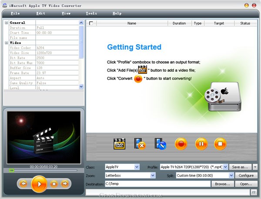
Task: Click the preview playback seek slider
Action: (x=43, y=170)
